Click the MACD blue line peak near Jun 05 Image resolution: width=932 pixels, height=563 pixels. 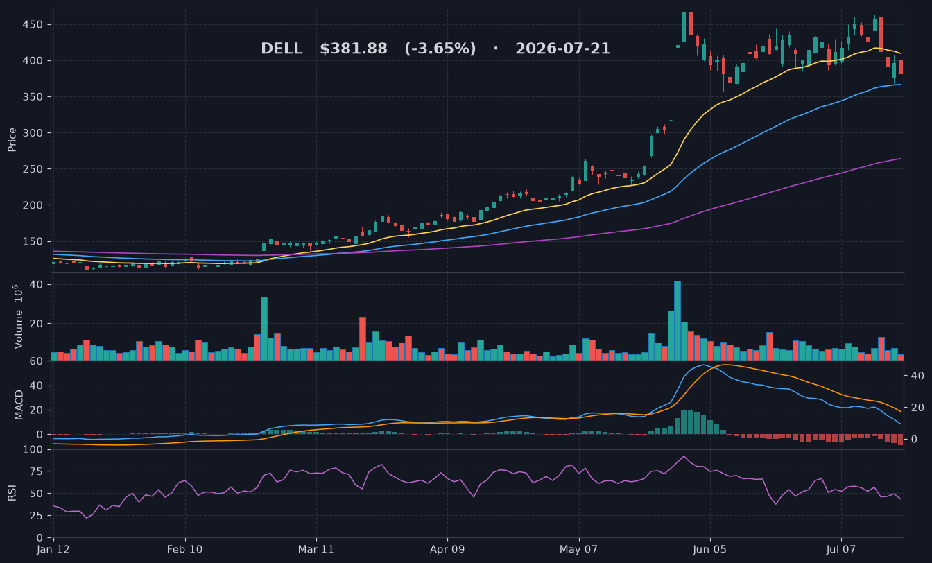(703, 365)
